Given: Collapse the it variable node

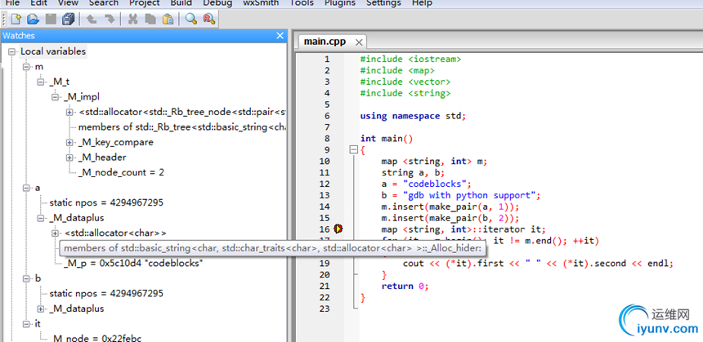Looking at the screenshot, I should point(26,324).
